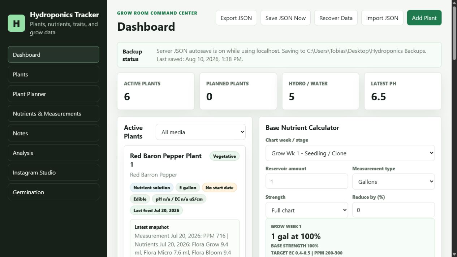The image size is (457, 257).
Task: Open Instagram Studio in sidebar
Action: 53,173
